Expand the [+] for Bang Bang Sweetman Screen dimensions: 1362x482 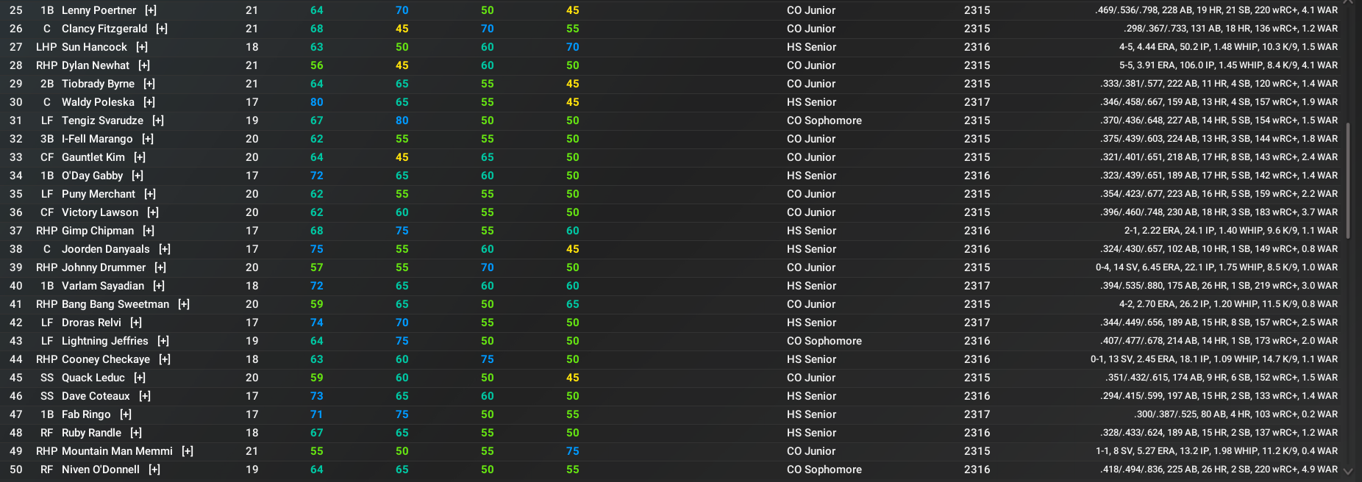coord(184,304)
